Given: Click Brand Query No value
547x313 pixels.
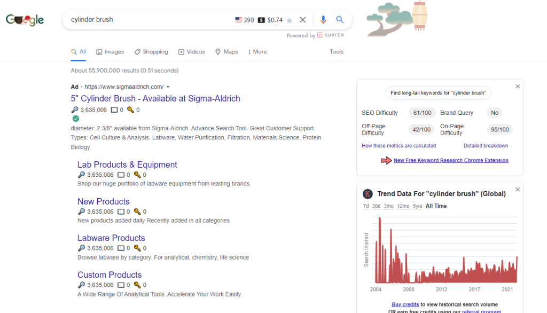Looking at the screenshot, I should click(x=495, y=113).
